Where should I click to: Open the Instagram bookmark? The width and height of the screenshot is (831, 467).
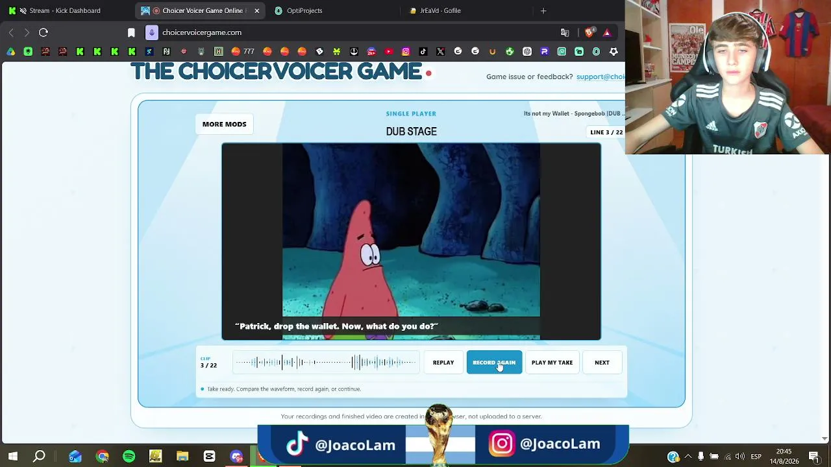coord(406,52)
